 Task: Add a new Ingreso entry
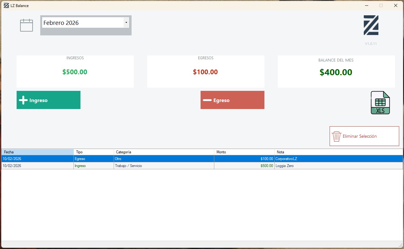point(49,100)
